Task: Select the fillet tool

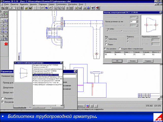Action: [2, 35]
